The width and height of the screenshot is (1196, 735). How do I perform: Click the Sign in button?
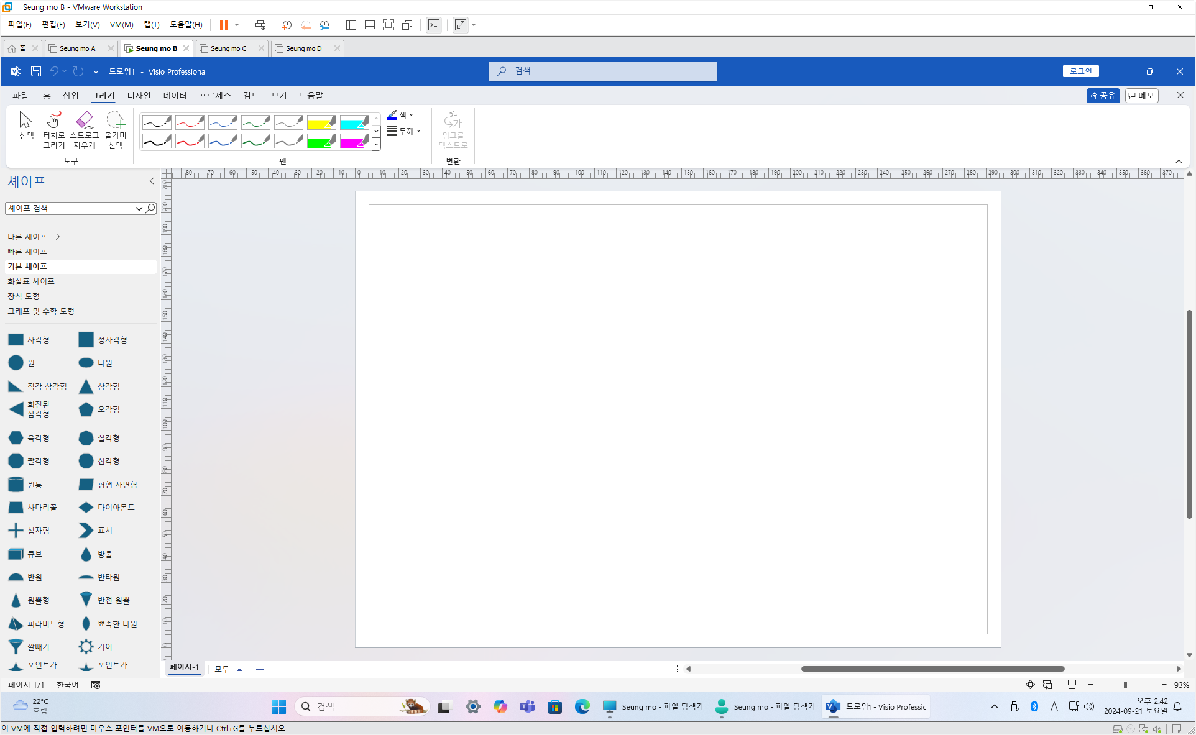pos(1080,71)
